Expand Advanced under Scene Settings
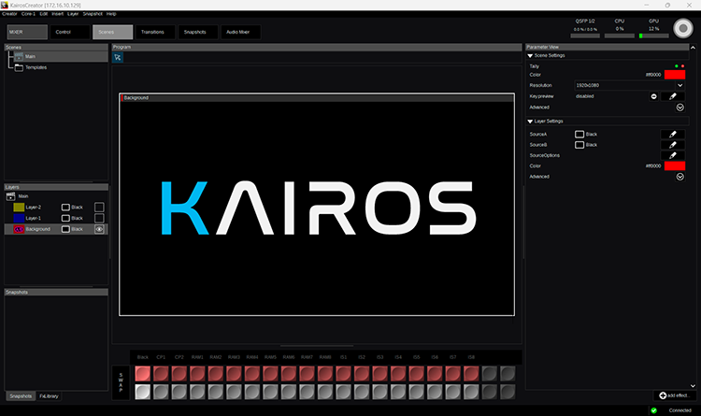The height and width of the screenshot is (416, 701). pyautogui.click(x=680, y=108)
